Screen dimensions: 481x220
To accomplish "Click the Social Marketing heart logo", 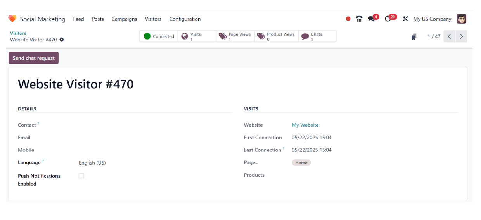I will coord(12,19).
